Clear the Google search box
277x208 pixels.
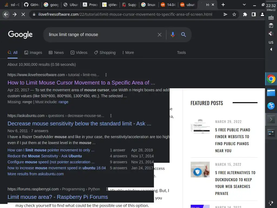(160, 35)
